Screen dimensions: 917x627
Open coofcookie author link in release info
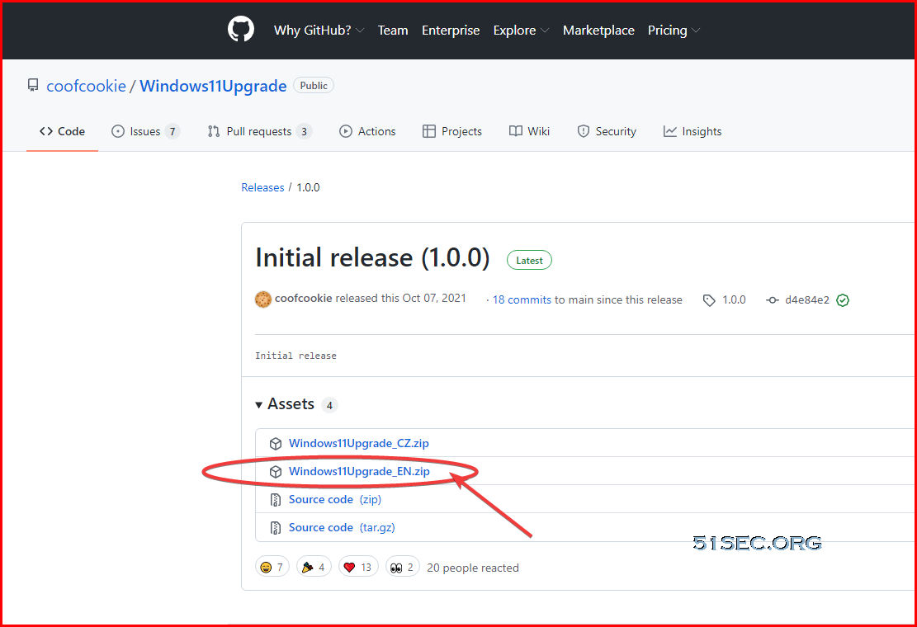click(304, 298)
